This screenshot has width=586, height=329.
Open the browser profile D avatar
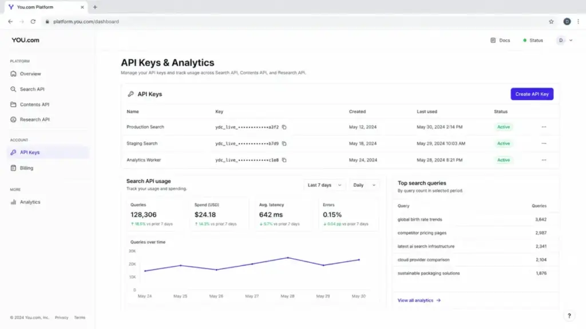[567, 22]
